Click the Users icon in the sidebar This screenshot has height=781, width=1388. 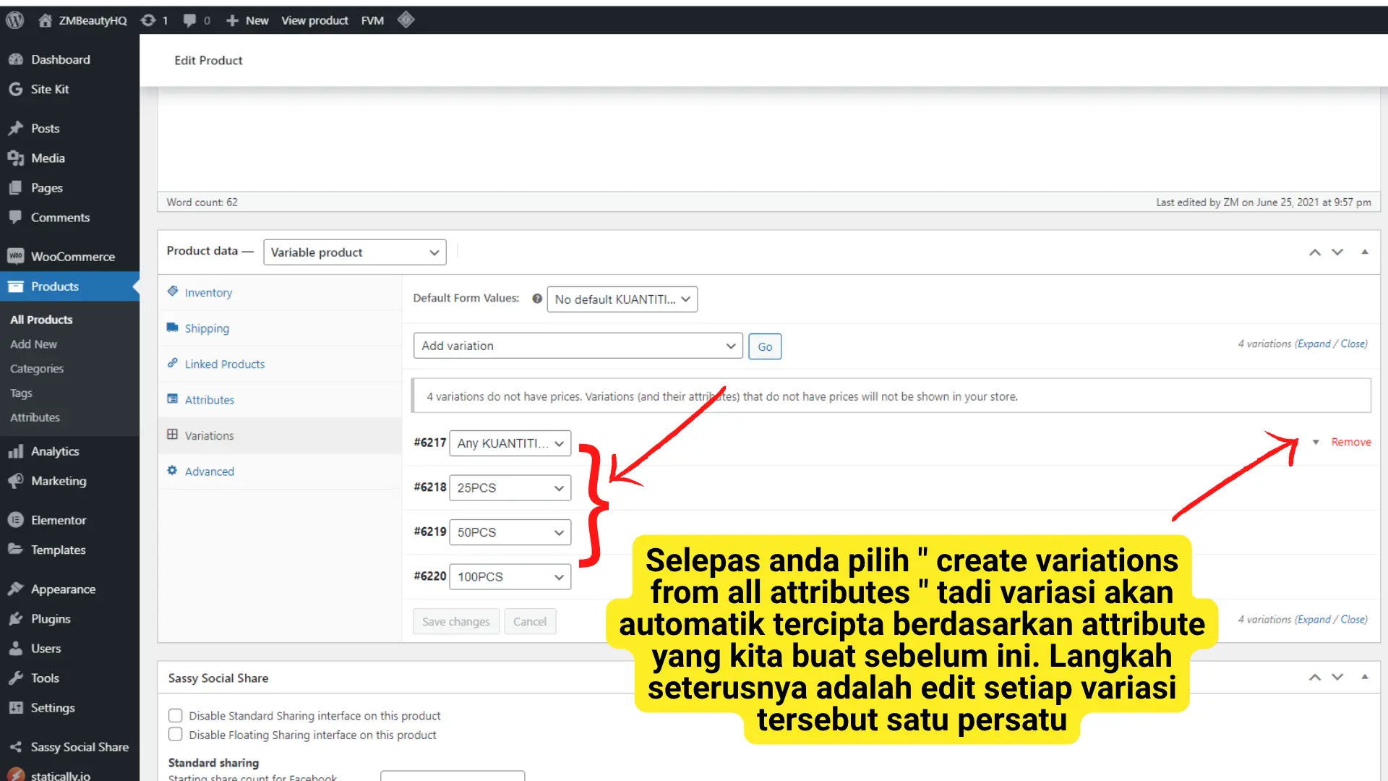[16, 648]
